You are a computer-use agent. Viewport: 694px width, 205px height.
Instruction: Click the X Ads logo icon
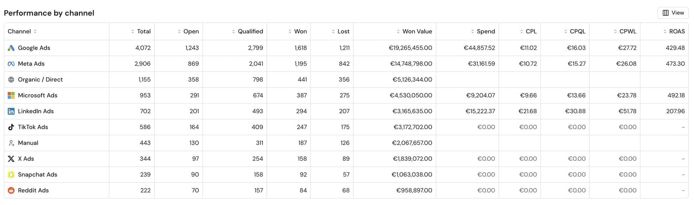tap(11, 159)
